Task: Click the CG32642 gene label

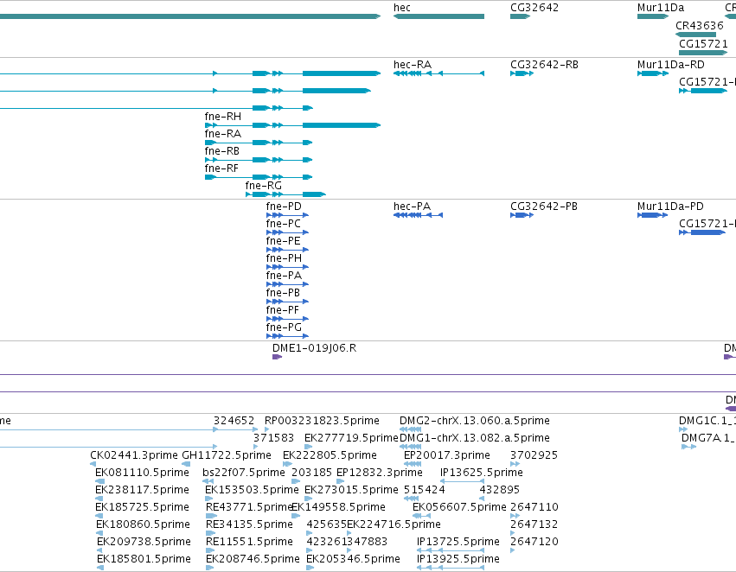Action: [x=534, y=8]
